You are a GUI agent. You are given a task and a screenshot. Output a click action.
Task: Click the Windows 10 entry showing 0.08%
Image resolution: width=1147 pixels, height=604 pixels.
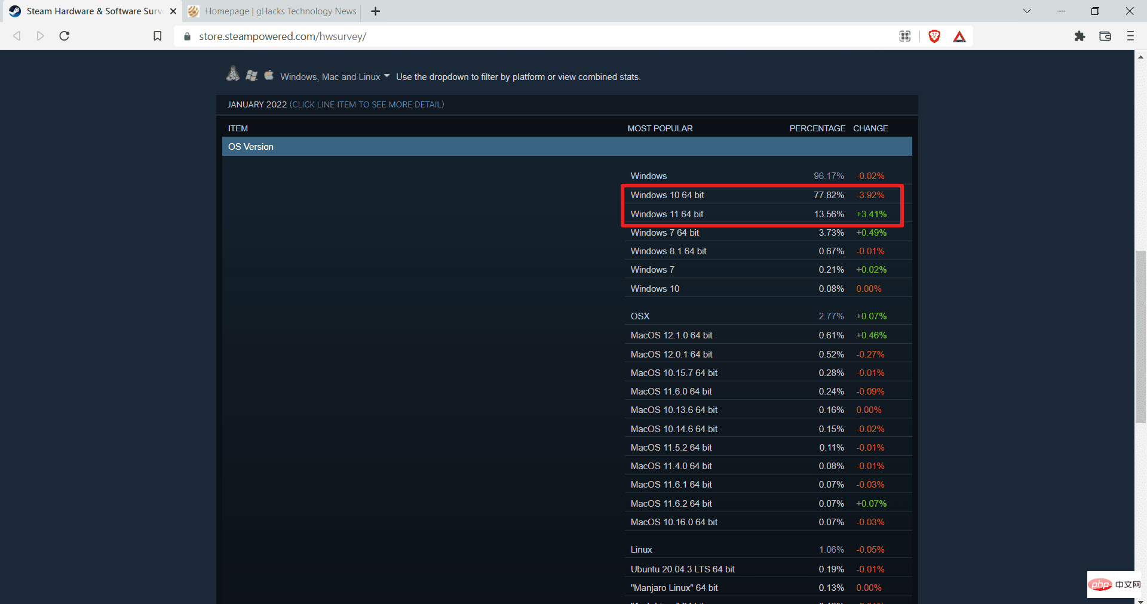[655, 289]
